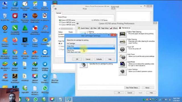Switch to the Quick Setup tab
The image size is (182, 102).
pyautogui.click(x=83, y=28)
